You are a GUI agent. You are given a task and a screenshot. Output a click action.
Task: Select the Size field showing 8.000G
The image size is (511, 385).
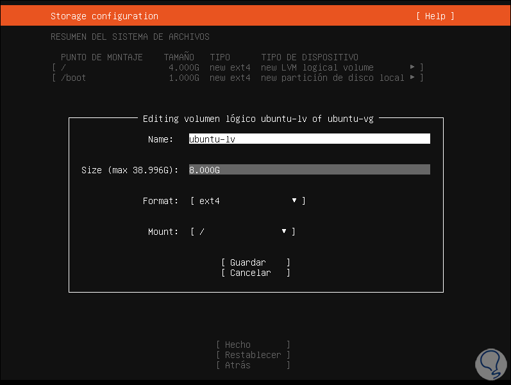coord(309,169)
